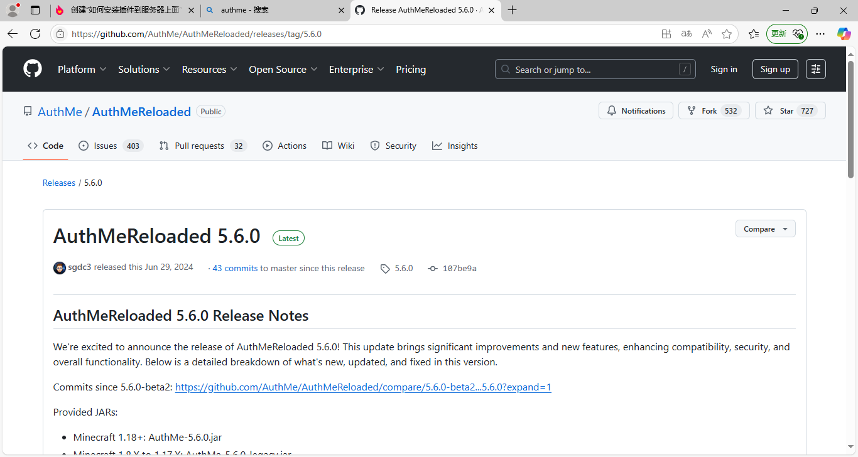Switch to the first browser tab with Chinese title
Viewport: 858px width, 457px height.
126,10
